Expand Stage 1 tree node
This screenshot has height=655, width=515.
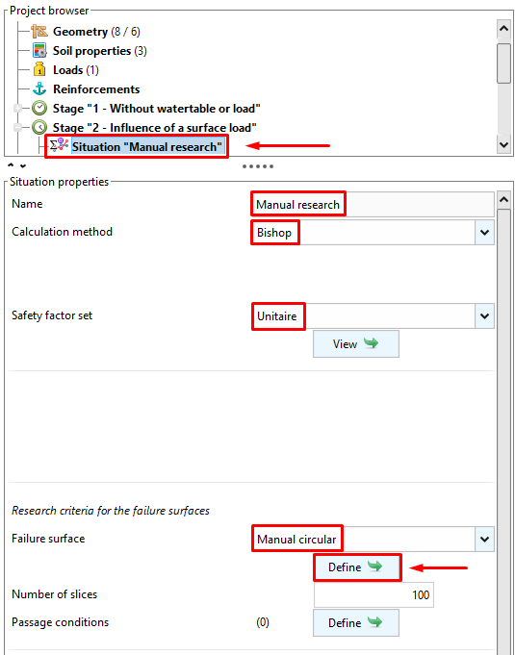click(18, 109)
